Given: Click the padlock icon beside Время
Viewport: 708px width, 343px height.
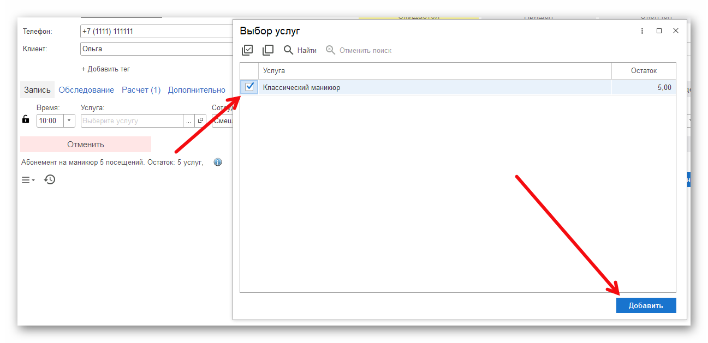Looking at the screenshot, I should pos(26,120).
